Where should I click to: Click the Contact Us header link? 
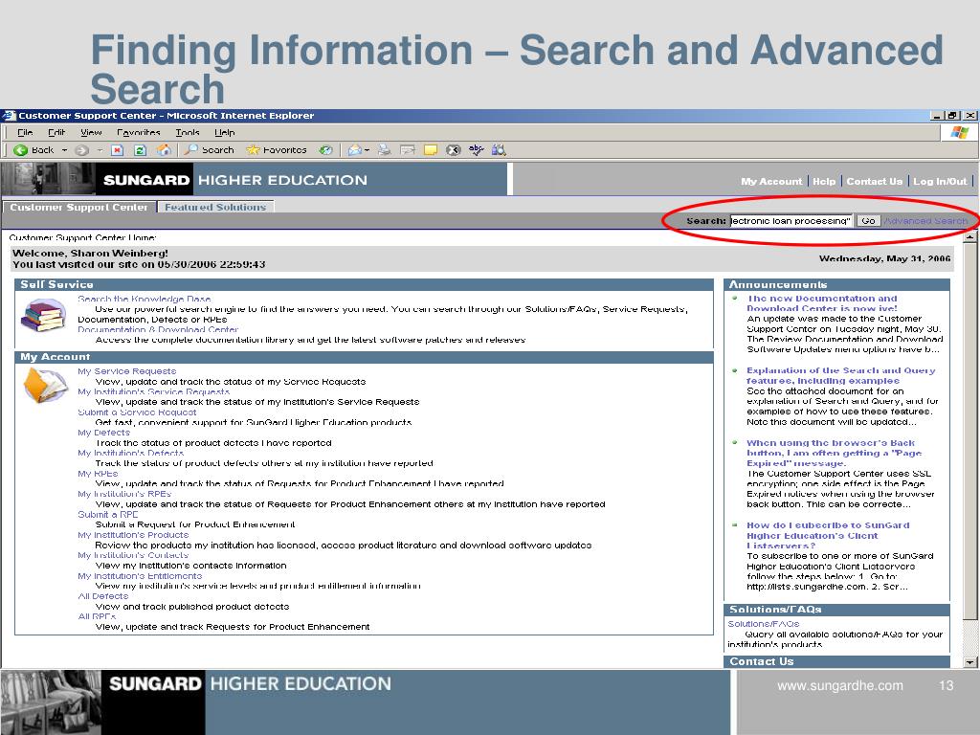(875, 181)
